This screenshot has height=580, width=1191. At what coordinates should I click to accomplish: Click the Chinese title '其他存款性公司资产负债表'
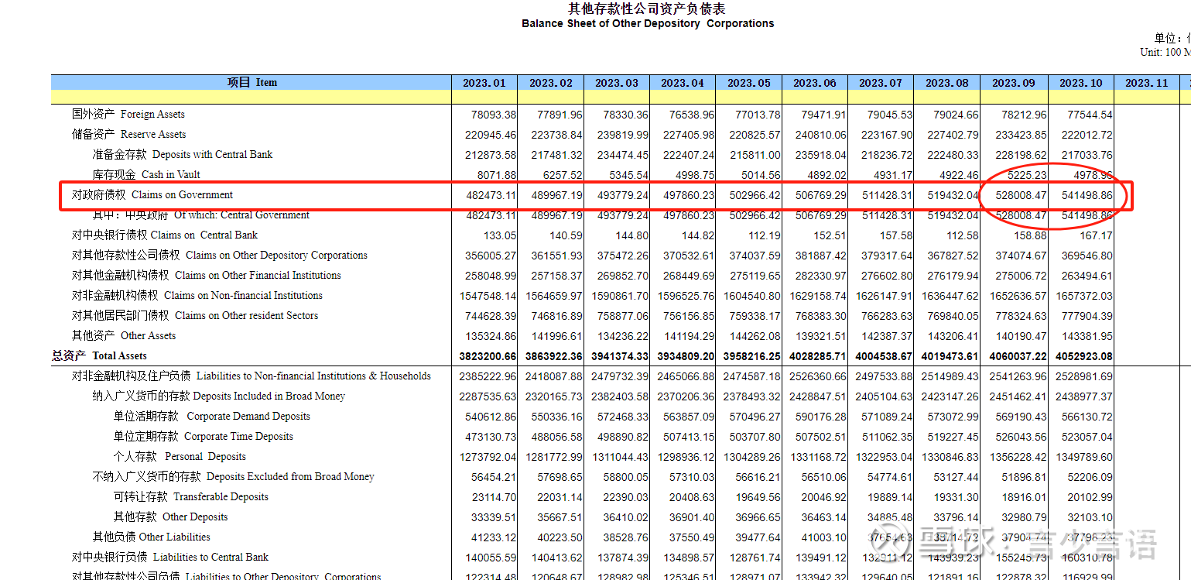(647, 9)
